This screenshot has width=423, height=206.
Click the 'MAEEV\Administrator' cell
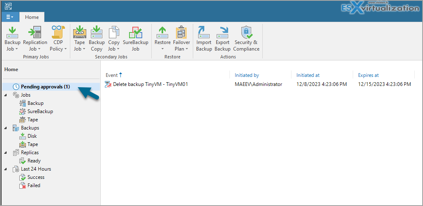click(259, 84)
